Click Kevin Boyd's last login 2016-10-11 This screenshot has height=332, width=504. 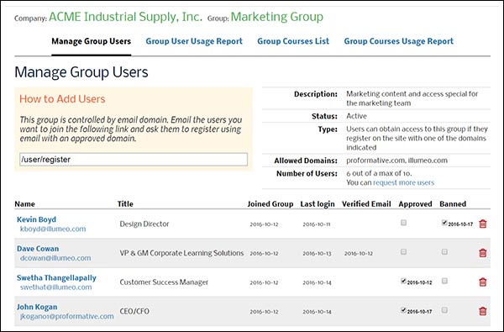tap(317, 224)
